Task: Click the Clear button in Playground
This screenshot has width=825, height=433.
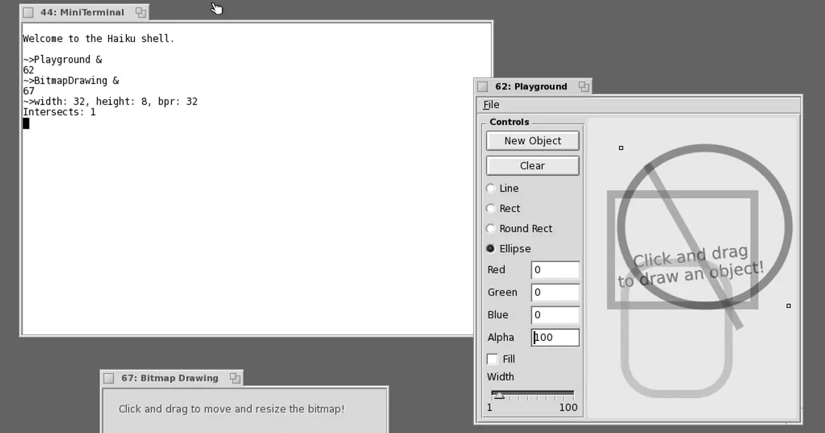Action: (532, 166)
